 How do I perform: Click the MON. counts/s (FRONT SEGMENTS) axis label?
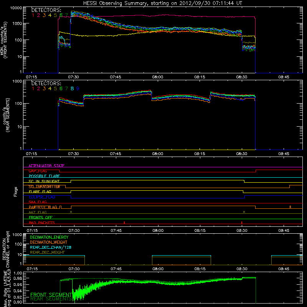[x=4, y=40]
